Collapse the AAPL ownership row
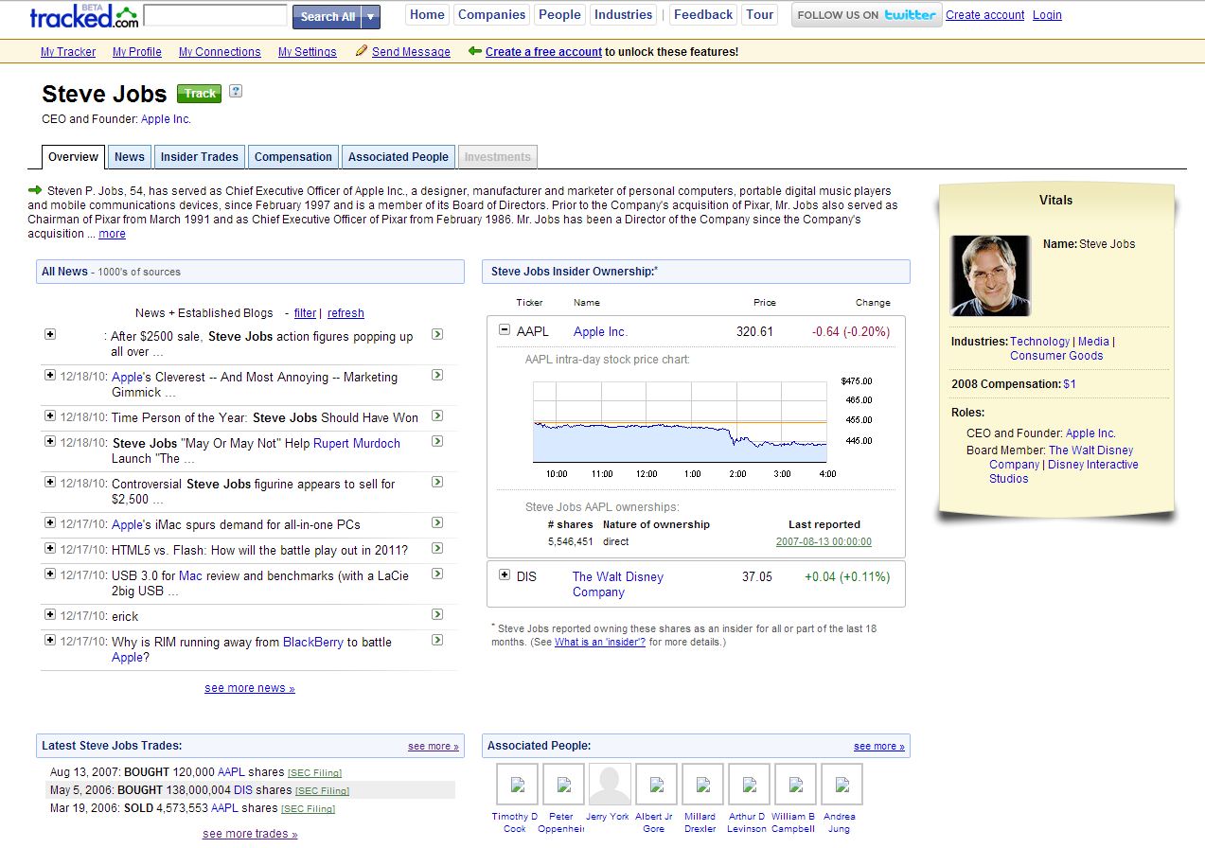Image resolution: width=1205 pixels, height=848 pixels. 505,330
